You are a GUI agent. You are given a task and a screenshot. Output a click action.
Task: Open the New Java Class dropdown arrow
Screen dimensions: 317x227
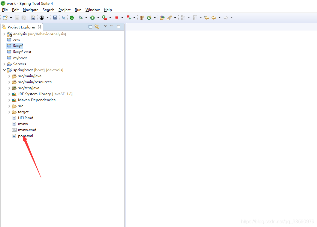tap(155, 18)
